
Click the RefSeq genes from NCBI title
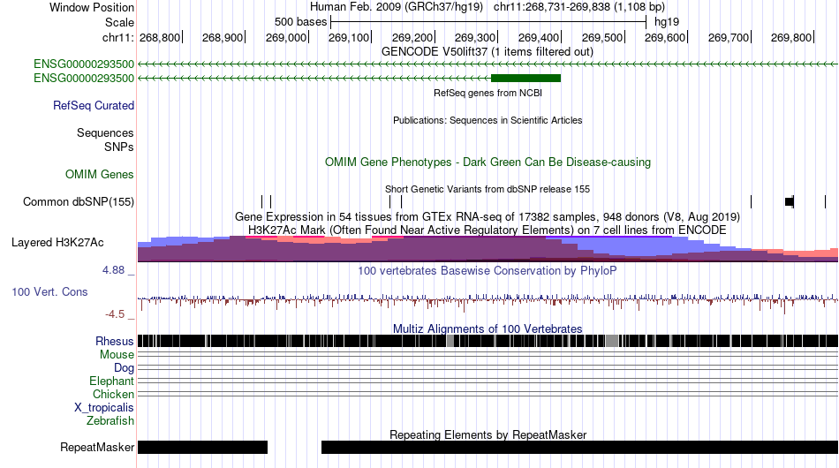[x=488, y=93]
